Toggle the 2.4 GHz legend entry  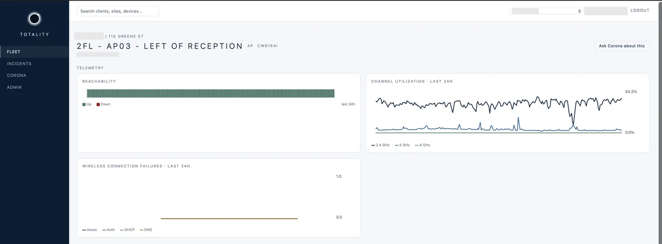click(380, 145)
